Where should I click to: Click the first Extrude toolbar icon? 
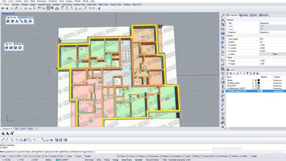pos(8,21)
